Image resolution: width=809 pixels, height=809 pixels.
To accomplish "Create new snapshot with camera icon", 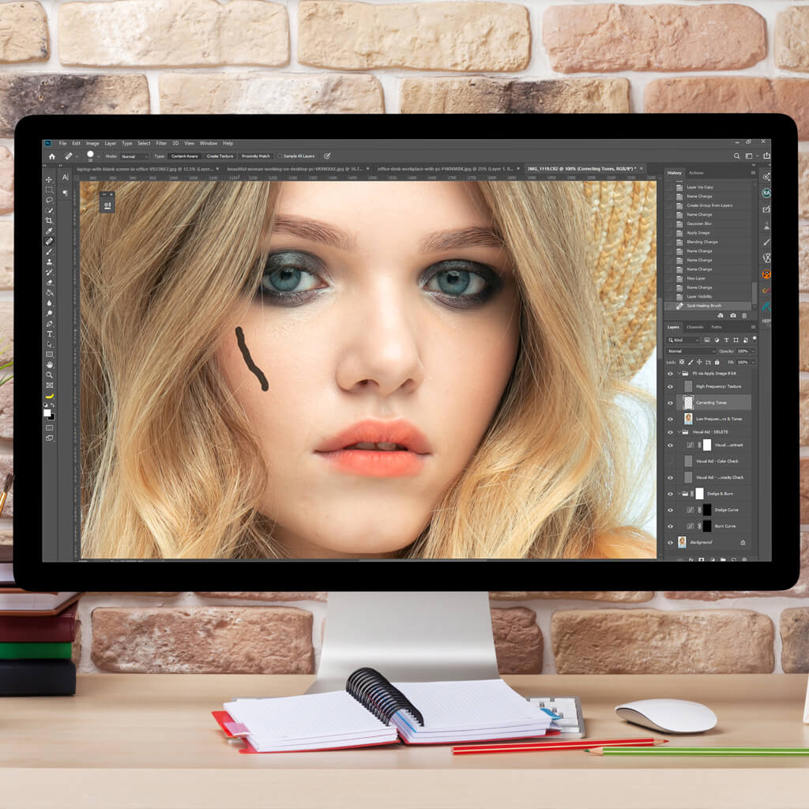I will [x=732, y=315].
